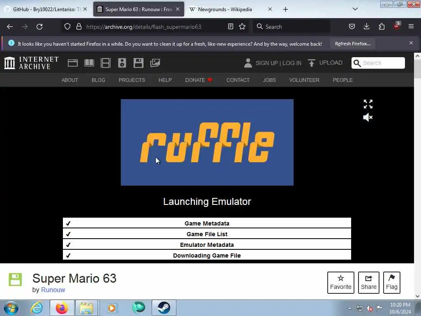Viewport: 421px width, 316px height.
Task: Open the audio speaker icon
Action: point(122,63)
